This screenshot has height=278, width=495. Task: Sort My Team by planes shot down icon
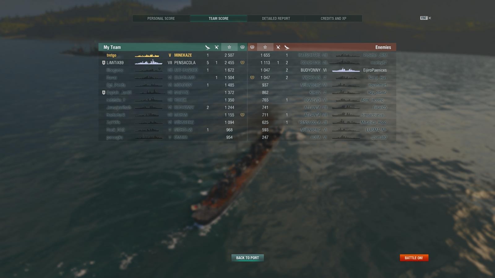pos(217,47)
